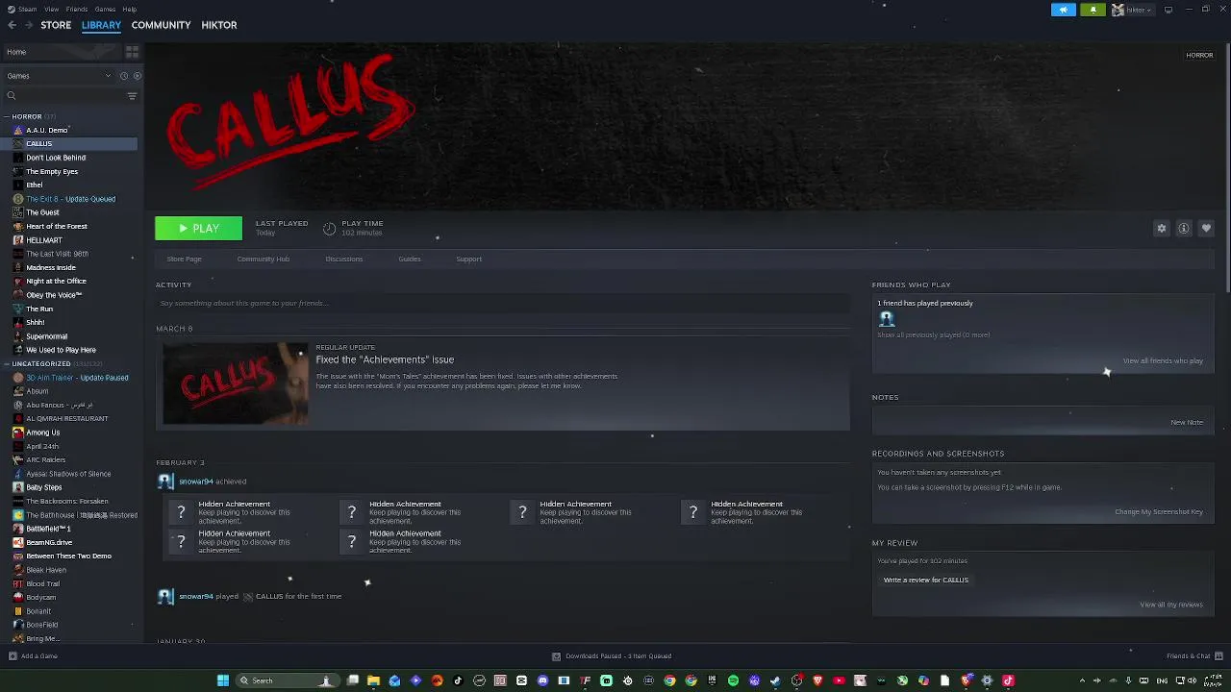Select Among Us in library list
The width and height of the screenshot is (1231, 692).
(x=42, y=433)
